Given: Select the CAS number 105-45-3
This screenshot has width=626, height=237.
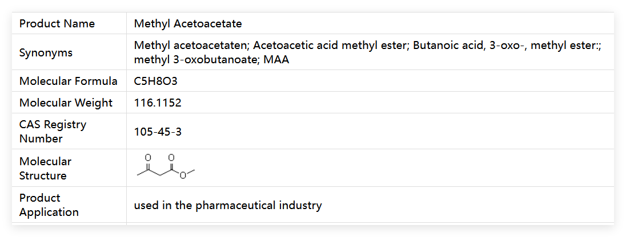Looking at the screenshot, I should (x=158, y=132).
